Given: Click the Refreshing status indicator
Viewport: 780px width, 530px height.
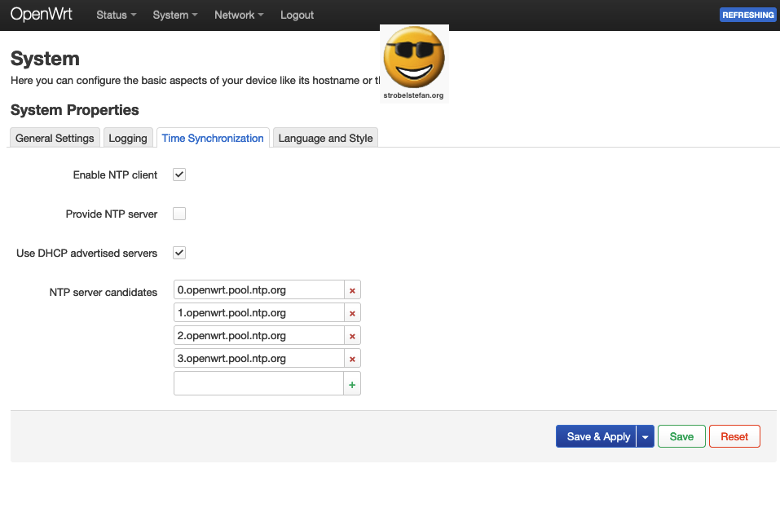Looking at the screenshot, I should point(747,15).
